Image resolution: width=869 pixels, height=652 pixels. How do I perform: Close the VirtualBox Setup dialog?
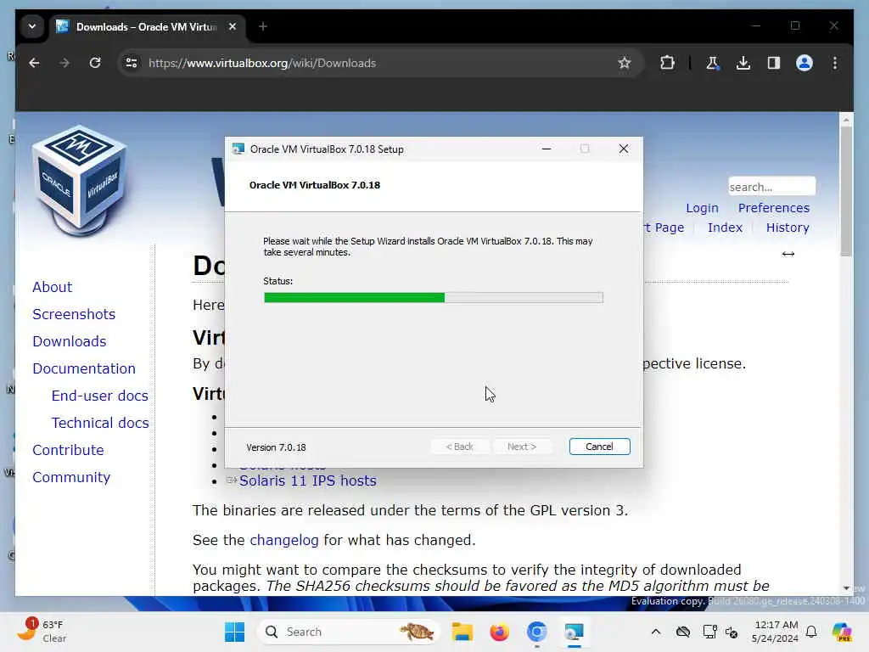pos(624,149)
